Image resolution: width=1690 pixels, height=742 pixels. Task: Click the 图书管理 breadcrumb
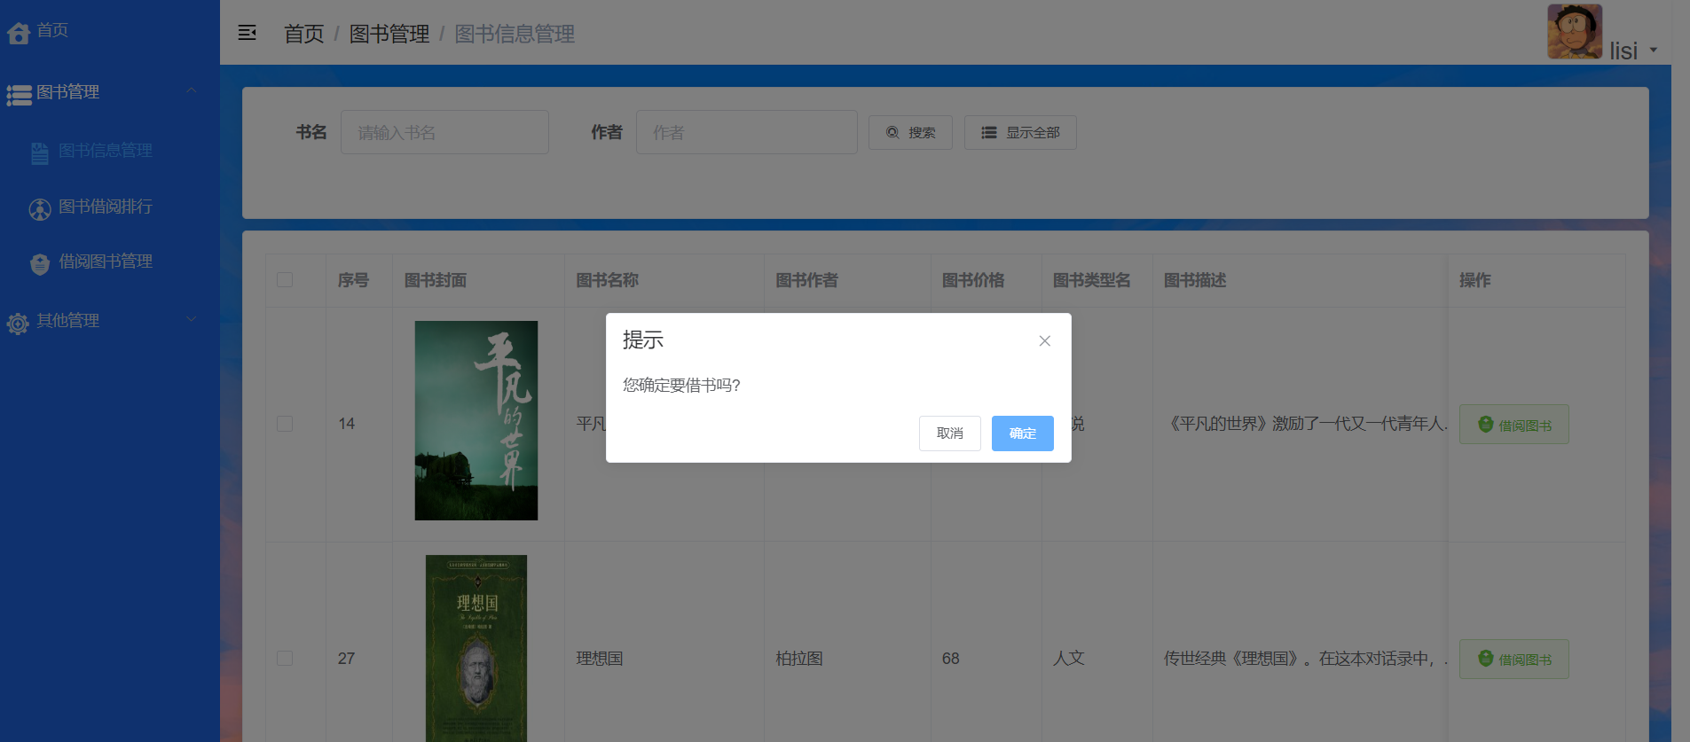click(x=389, y=34)
